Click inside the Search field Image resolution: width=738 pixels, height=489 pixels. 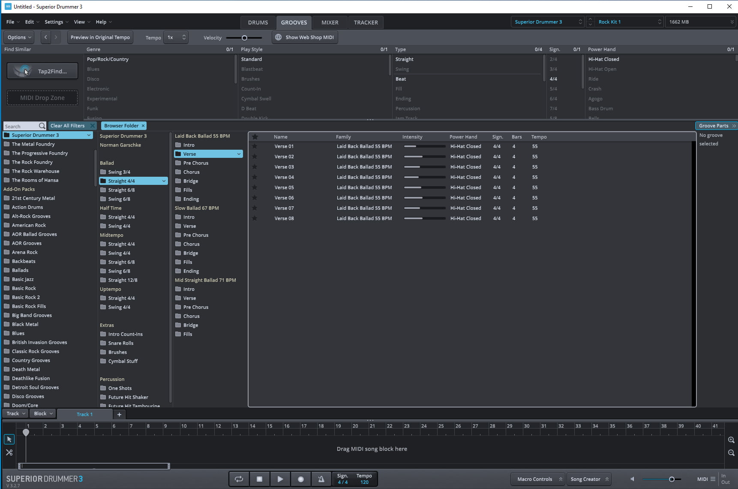point(21,126)
